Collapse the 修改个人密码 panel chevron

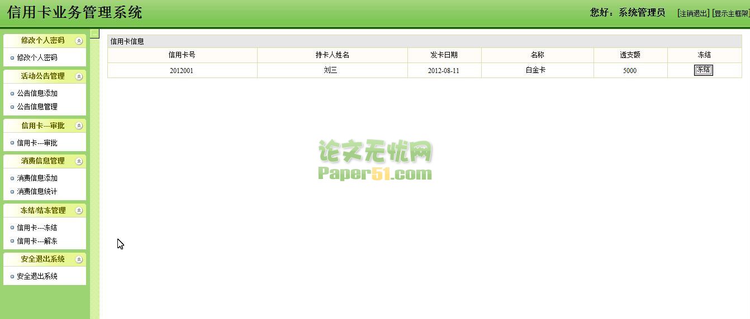point(79,41)
